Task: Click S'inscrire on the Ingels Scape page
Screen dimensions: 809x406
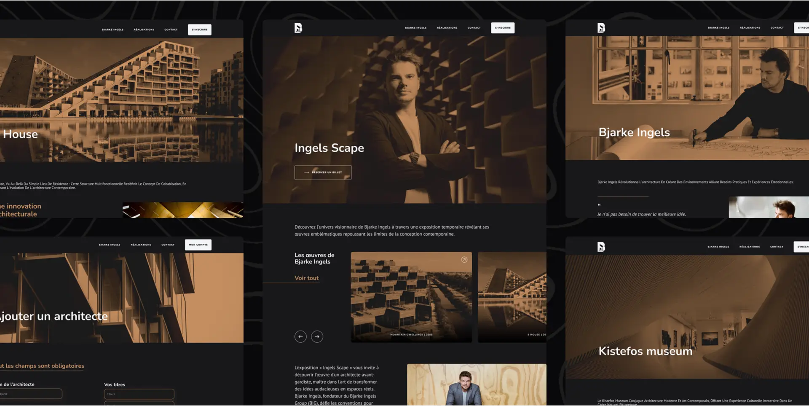Action: point(502,28)
